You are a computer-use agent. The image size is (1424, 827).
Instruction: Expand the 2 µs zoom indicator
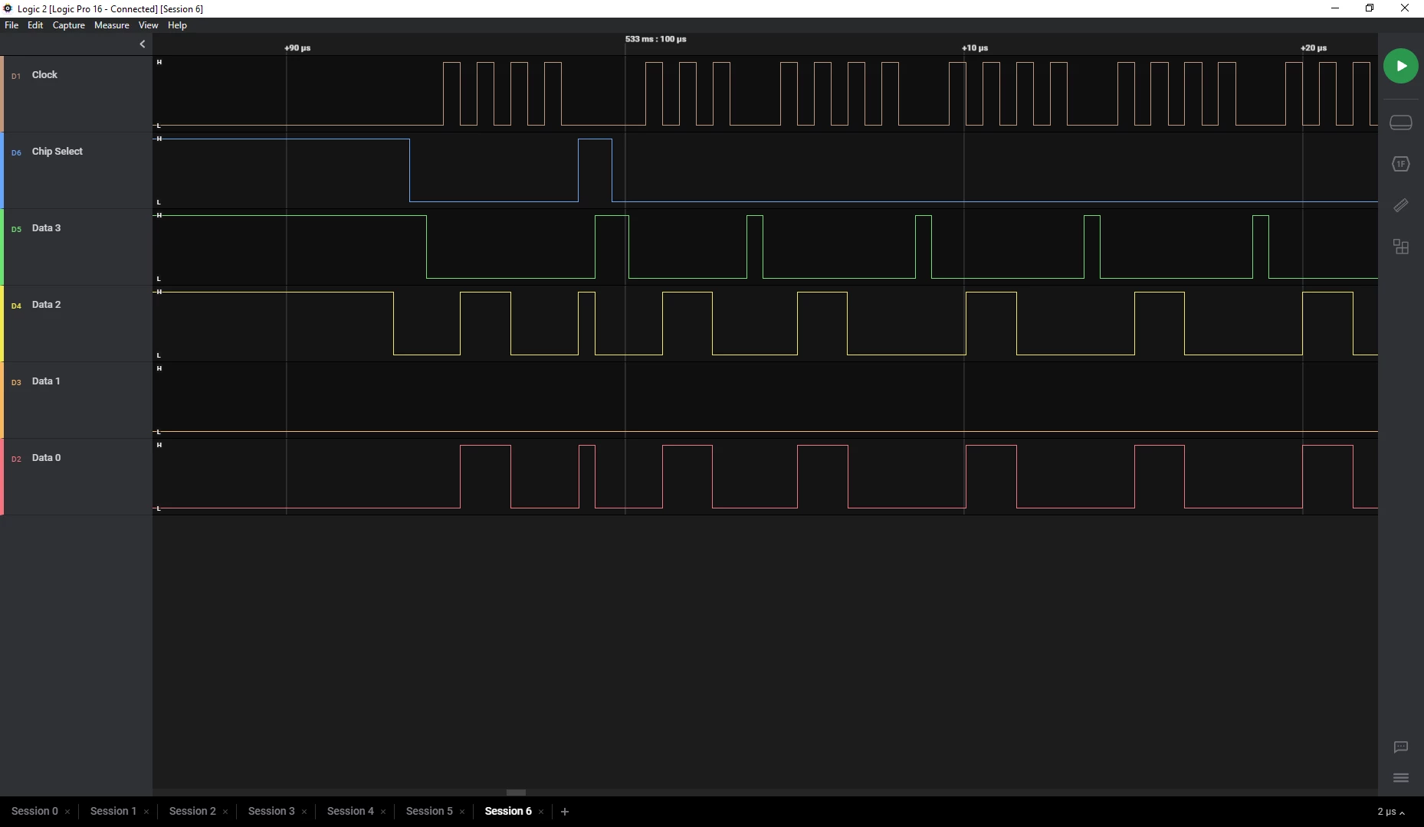[x=1390, y=812]
